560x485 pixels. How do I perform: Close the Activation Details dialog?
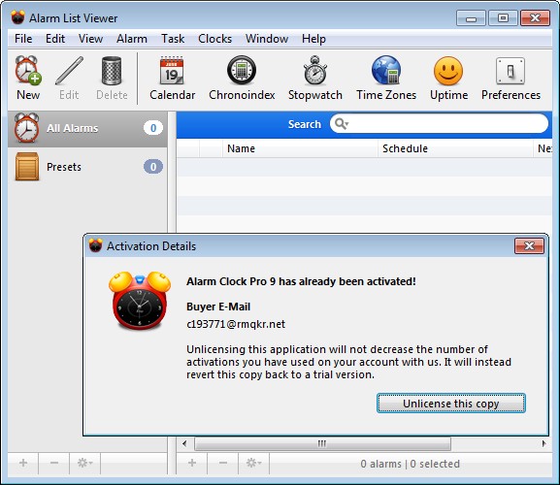coord(529,245)
